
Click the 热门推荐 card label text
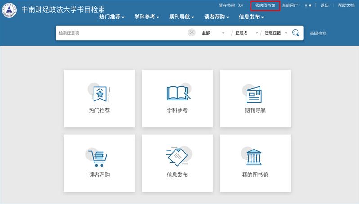click(x=99, y=110)
